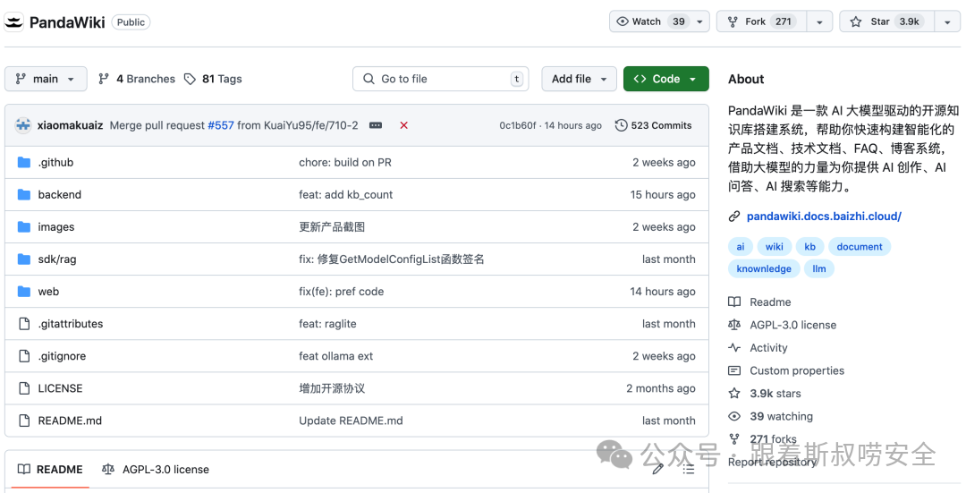Viewport: 966px width, 493px height.
Task: Focus the Go to file search field
Action: point(440,79)
